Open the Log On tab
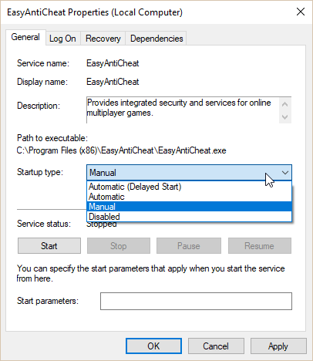This screenshot has height=361, width=313. click(62, 39)
